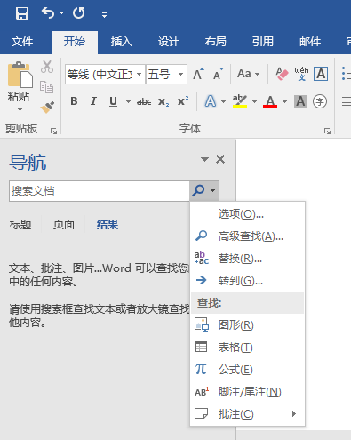The height and width of the screenshot is (440, 351).
Task: Repeat the last action with redo icon
Action: (79, 13)
